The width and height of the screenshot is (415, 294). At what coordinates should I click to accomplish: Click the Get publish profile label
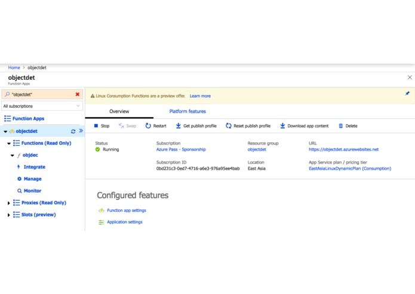(200, 126)
